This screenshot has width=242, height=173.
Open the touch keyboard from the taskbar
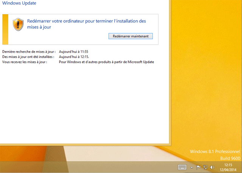tap(182, 167)
